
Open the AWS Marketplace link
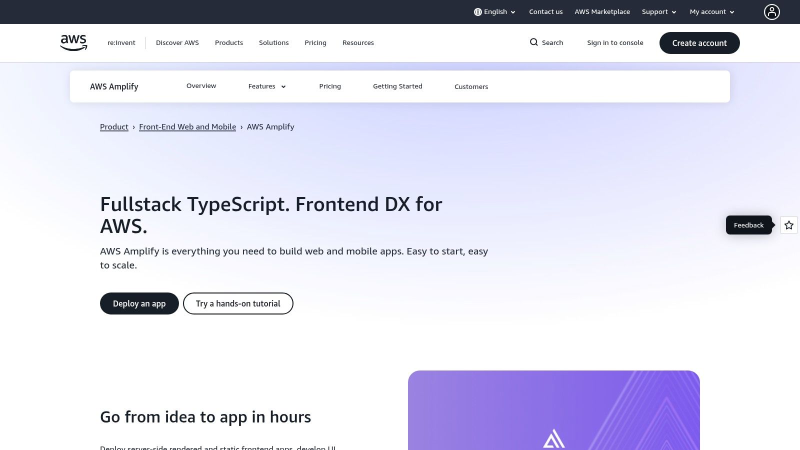pos(602,12)
